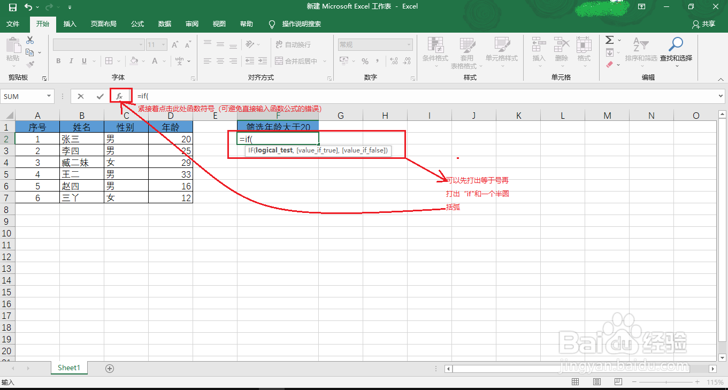
Task: Click the text orientation icon
Action: click(250, 44)
